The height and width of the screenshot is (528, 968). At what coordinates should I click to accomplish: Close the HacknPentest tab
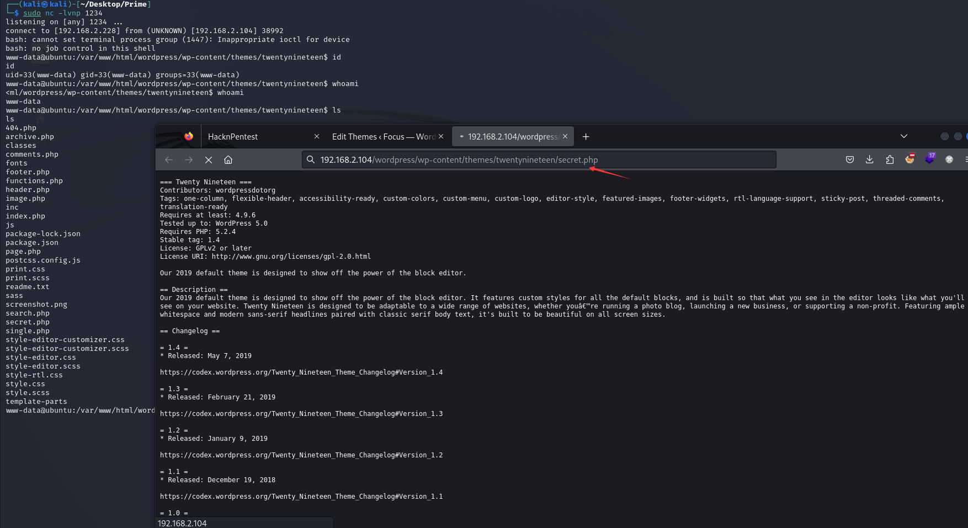[x=317, y=136]
